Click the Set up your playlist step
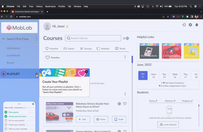The image size is (203, 132). coord(17,121)
